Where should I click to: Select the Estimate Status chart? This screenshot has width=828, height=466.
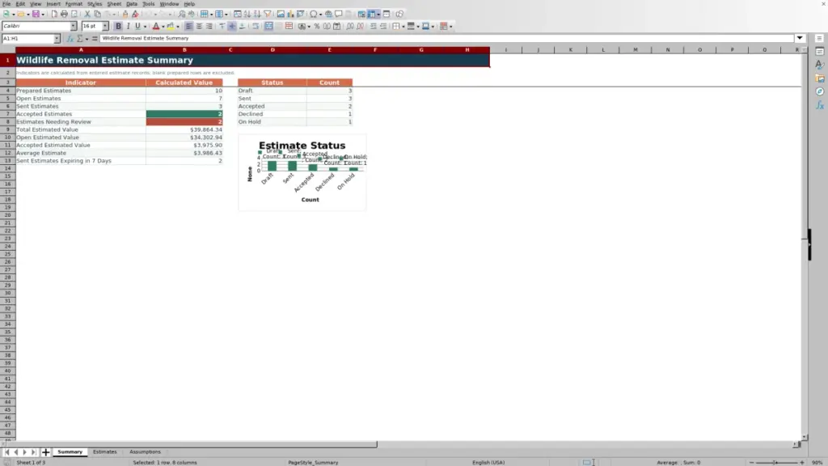pos(302,173)
